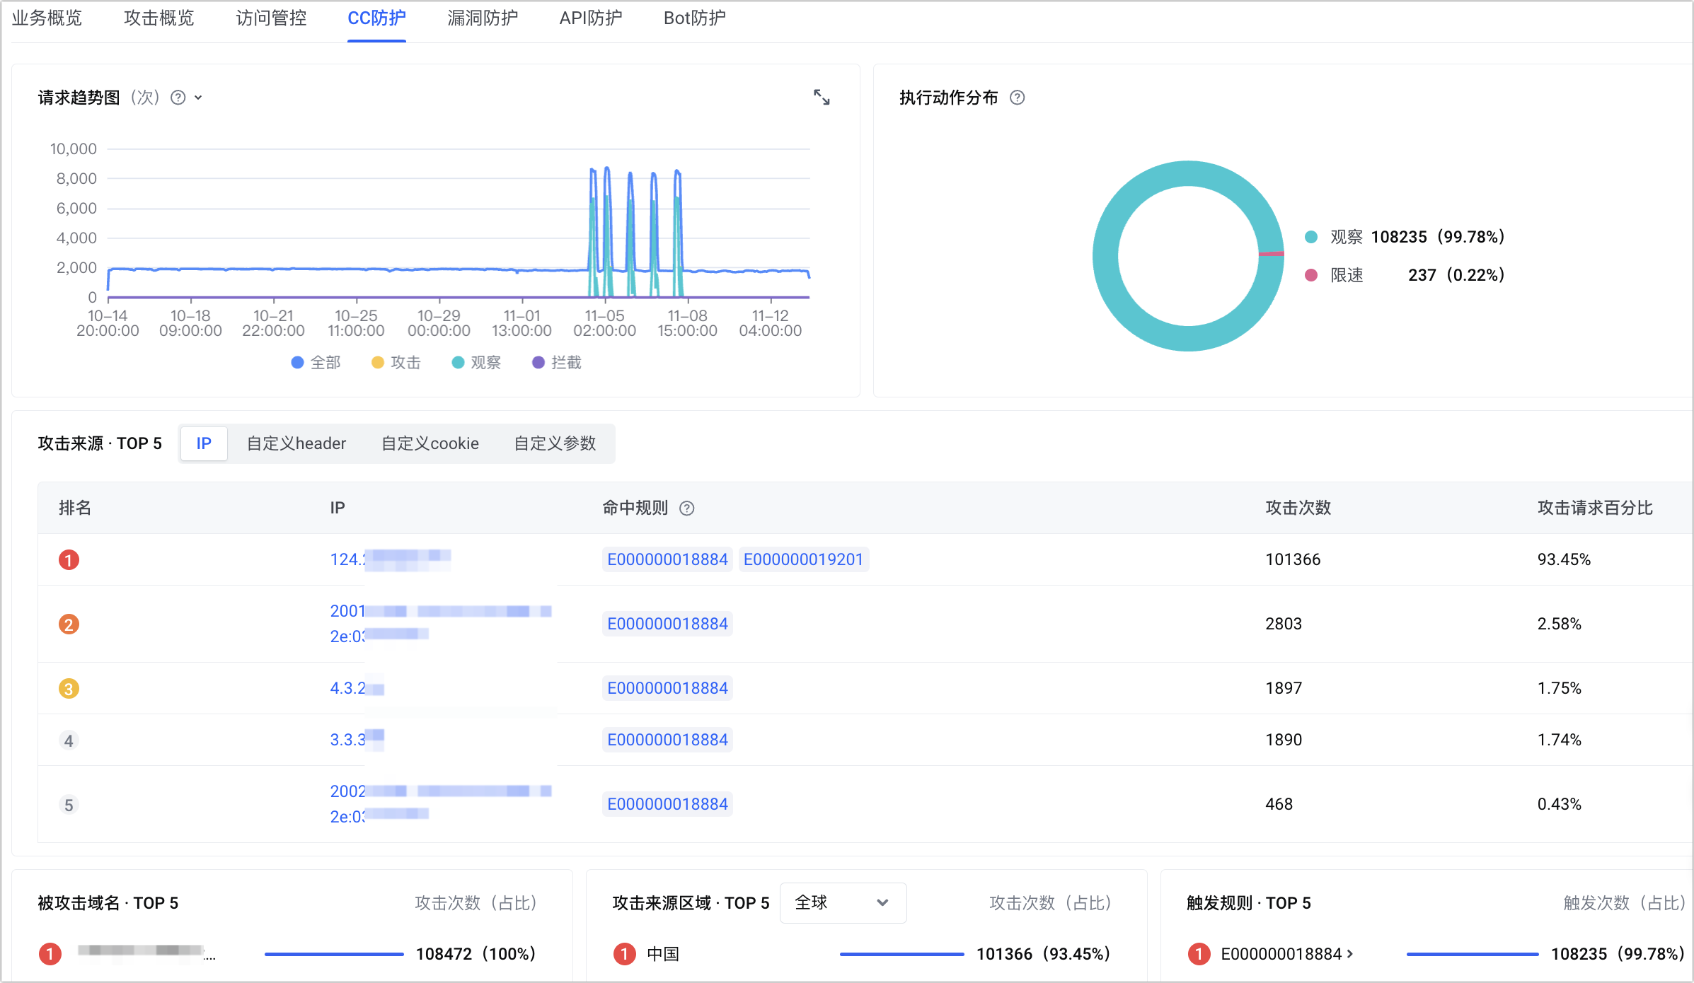
Task: Open the API防护 tab
Action: (591, 18)
